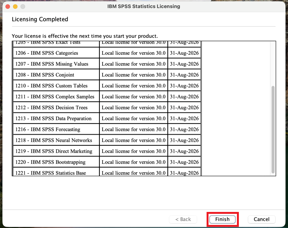Click the grayed-out Back button
The height and width of the screenshot is (228, 288).
click(x=183, y=219)
